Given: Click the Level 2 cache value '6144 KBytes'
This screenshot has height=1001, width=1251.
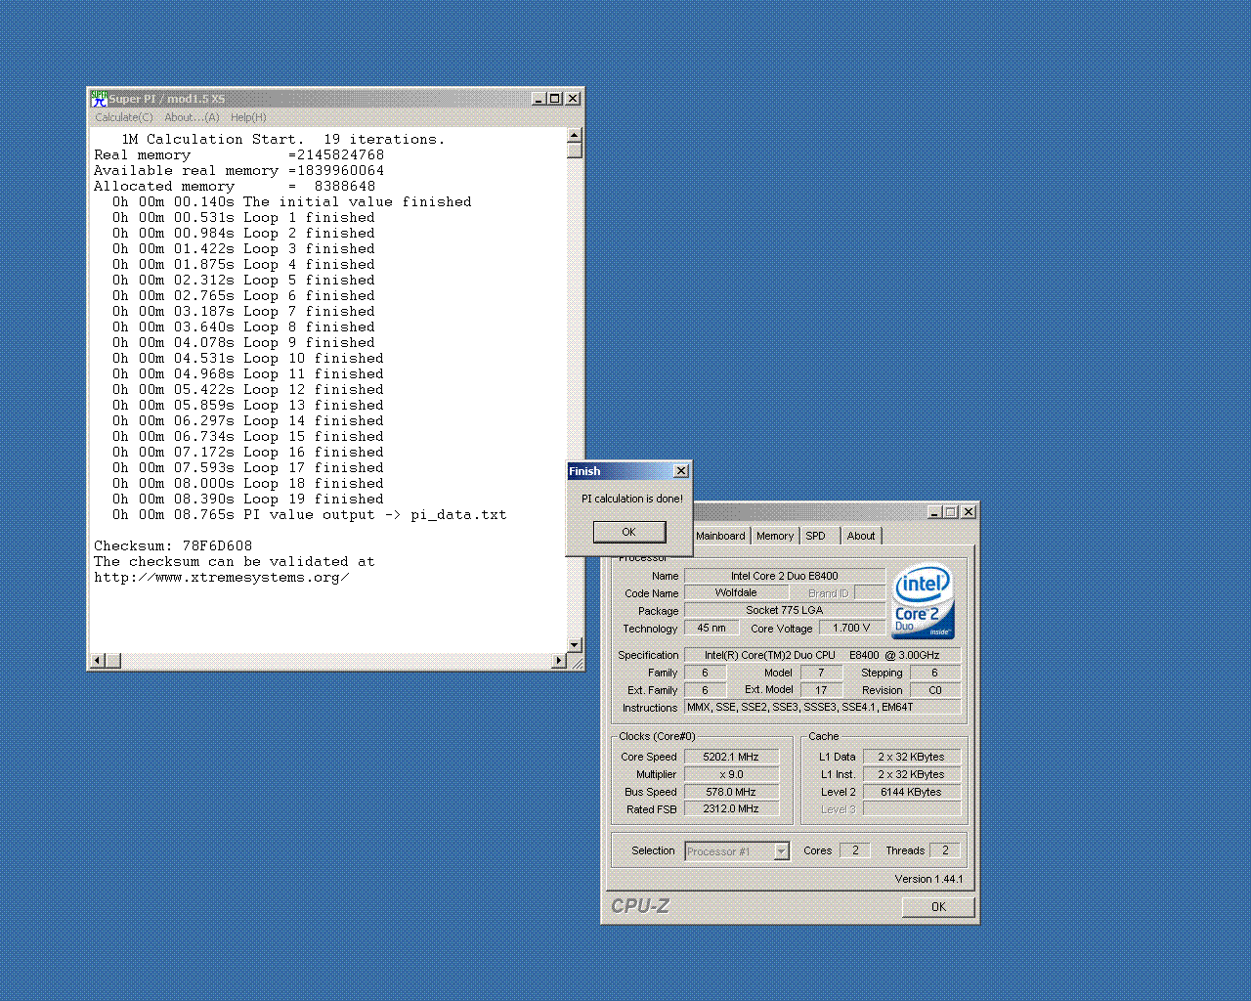Looking at the screenshot, I should (x=911, y=792).
